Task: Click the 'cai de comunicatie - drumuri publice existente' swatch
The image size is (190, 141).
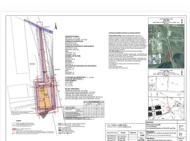Action: (60, 124)
